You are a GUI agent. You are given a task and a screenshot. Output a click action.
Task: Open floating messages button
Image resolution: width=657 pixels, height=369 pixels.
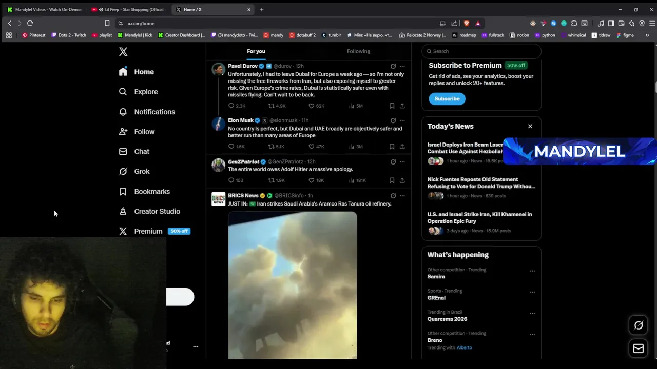tap(639, 348)
